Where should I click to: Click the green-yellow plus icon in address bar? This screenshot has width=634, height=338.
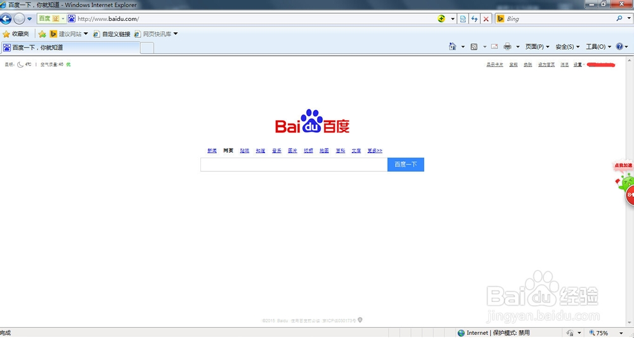pos(441,18)
